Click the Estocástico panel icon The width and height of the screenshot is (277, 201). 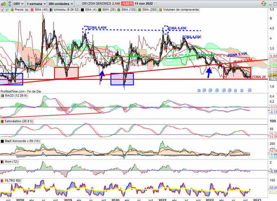pos(2,121)
